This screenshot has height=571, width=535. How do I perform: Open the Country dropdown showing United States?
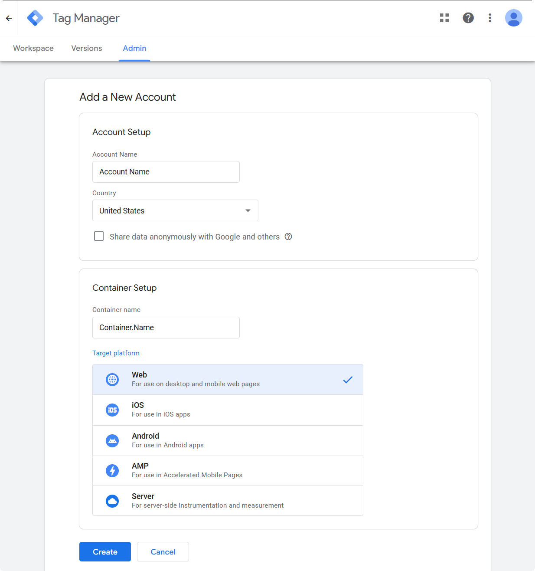pyautogui.click(x=175, y=210)
